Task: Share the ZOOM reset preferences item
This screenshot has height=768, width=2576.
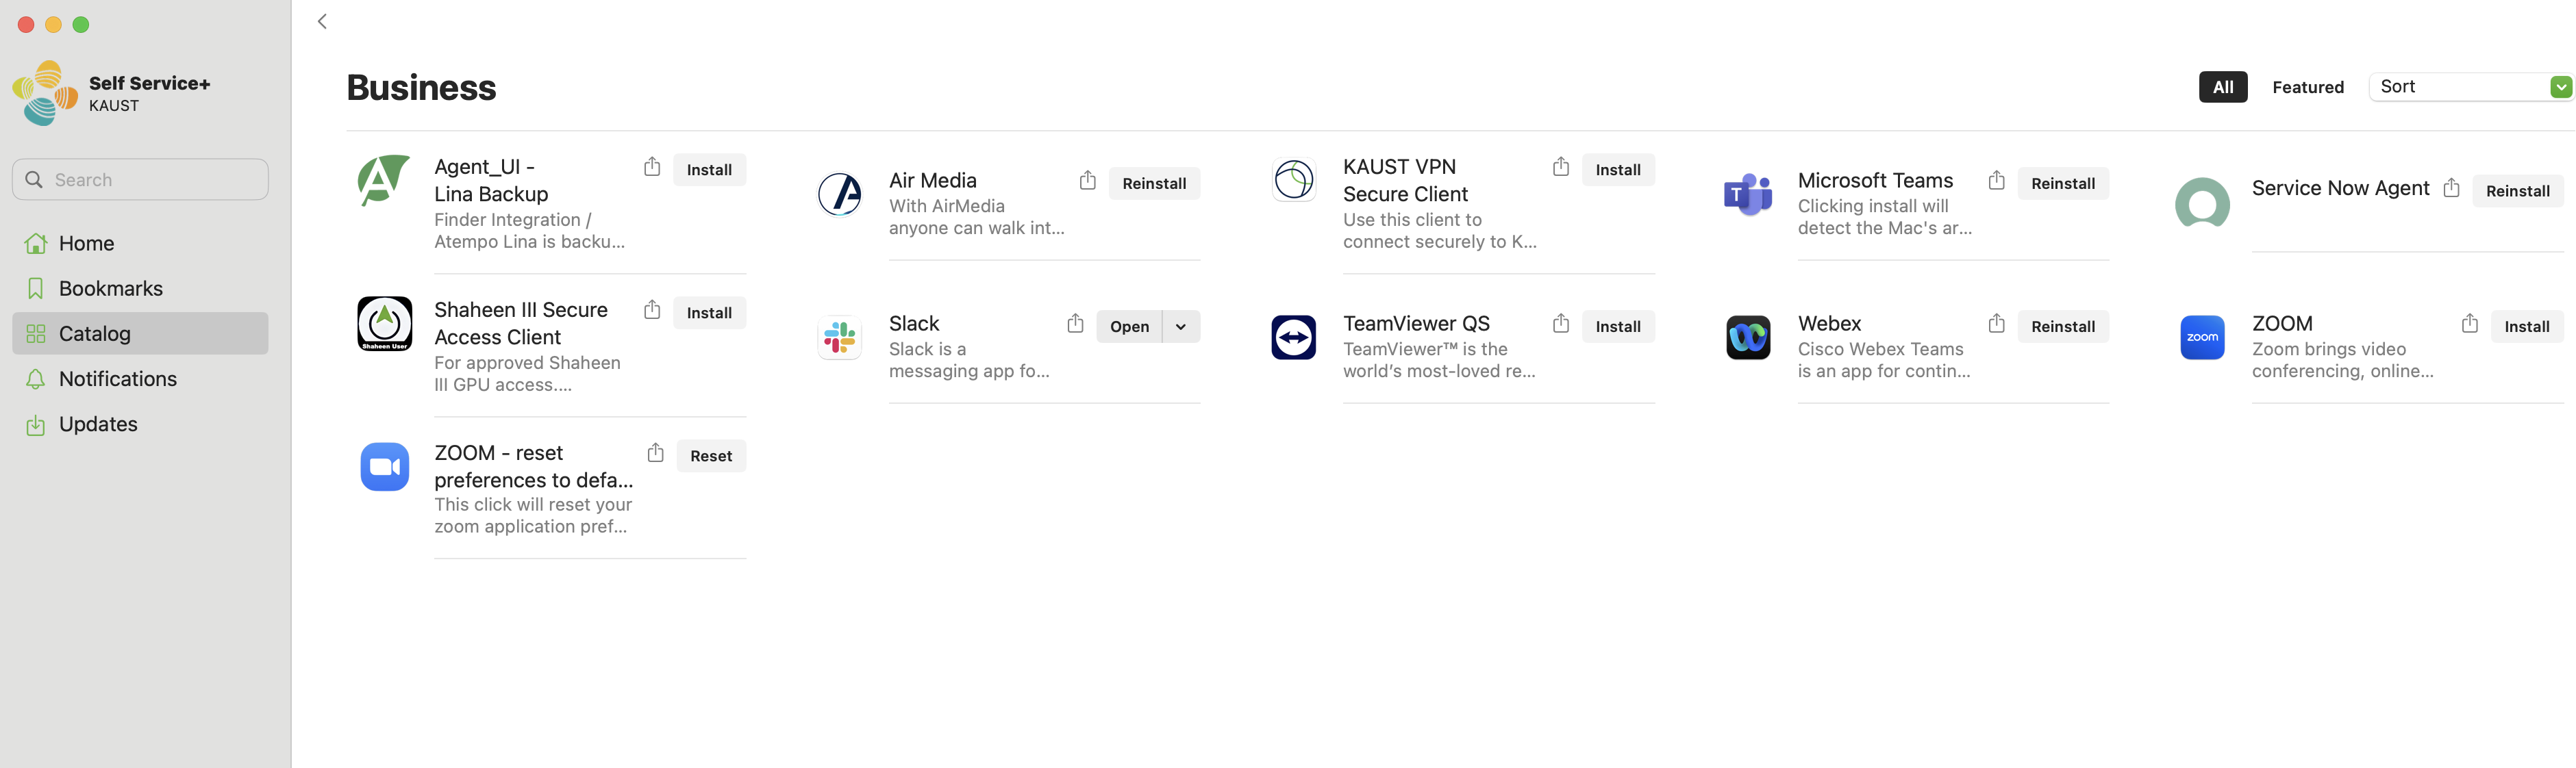Action: pos(655,453)
